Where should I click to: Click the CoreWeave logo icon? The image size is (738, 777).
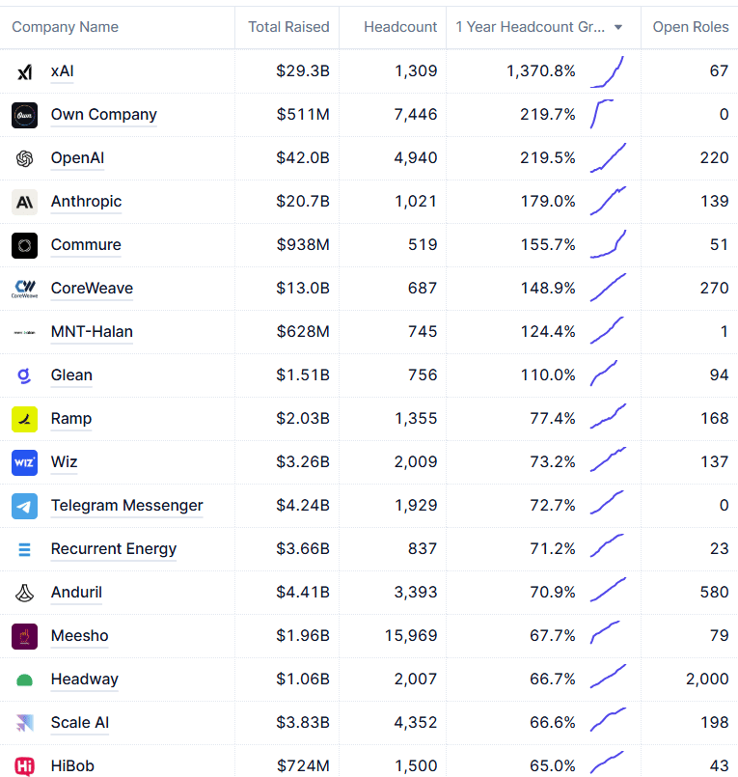tap(24, 289)
